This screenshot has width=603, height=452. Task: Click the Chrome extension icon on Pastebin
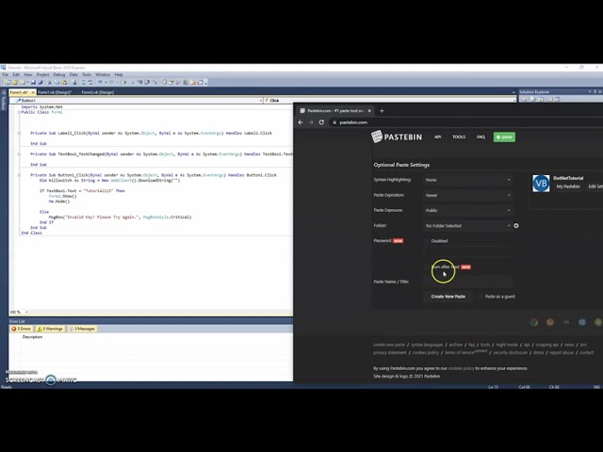534,322
